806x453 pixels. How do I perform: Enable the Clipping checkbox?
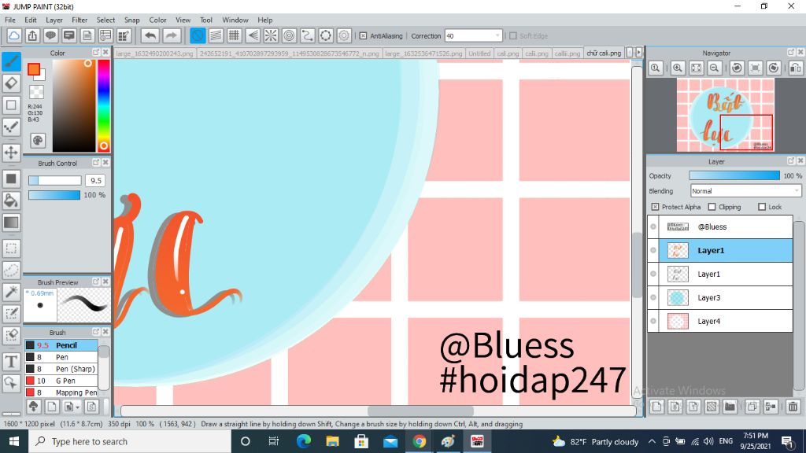point(712,207)
